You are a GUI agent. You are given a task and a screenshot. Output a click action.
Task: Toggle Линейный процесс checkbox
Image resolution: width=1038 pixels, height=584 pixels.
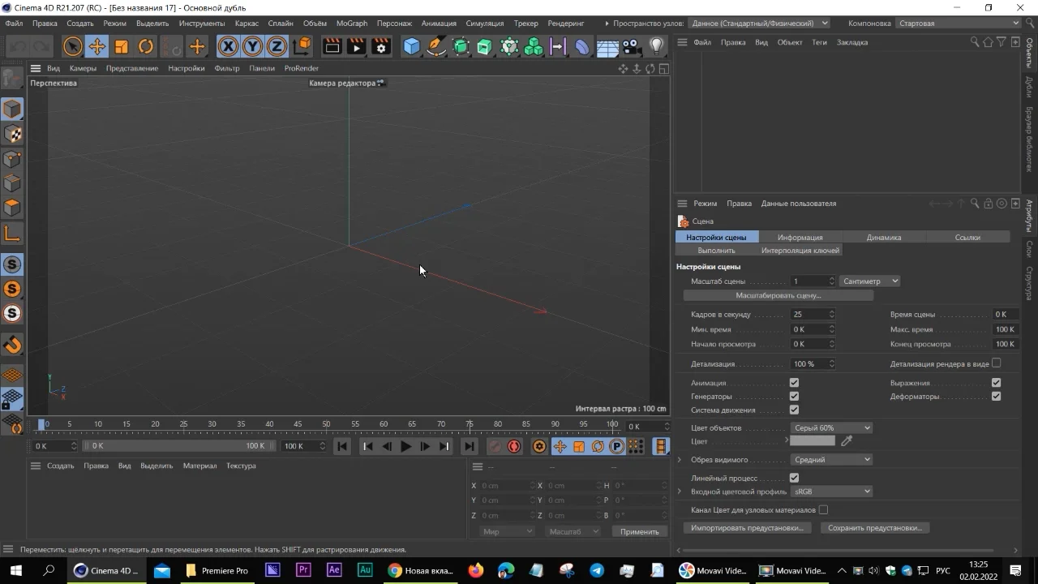tap(794, 479)
